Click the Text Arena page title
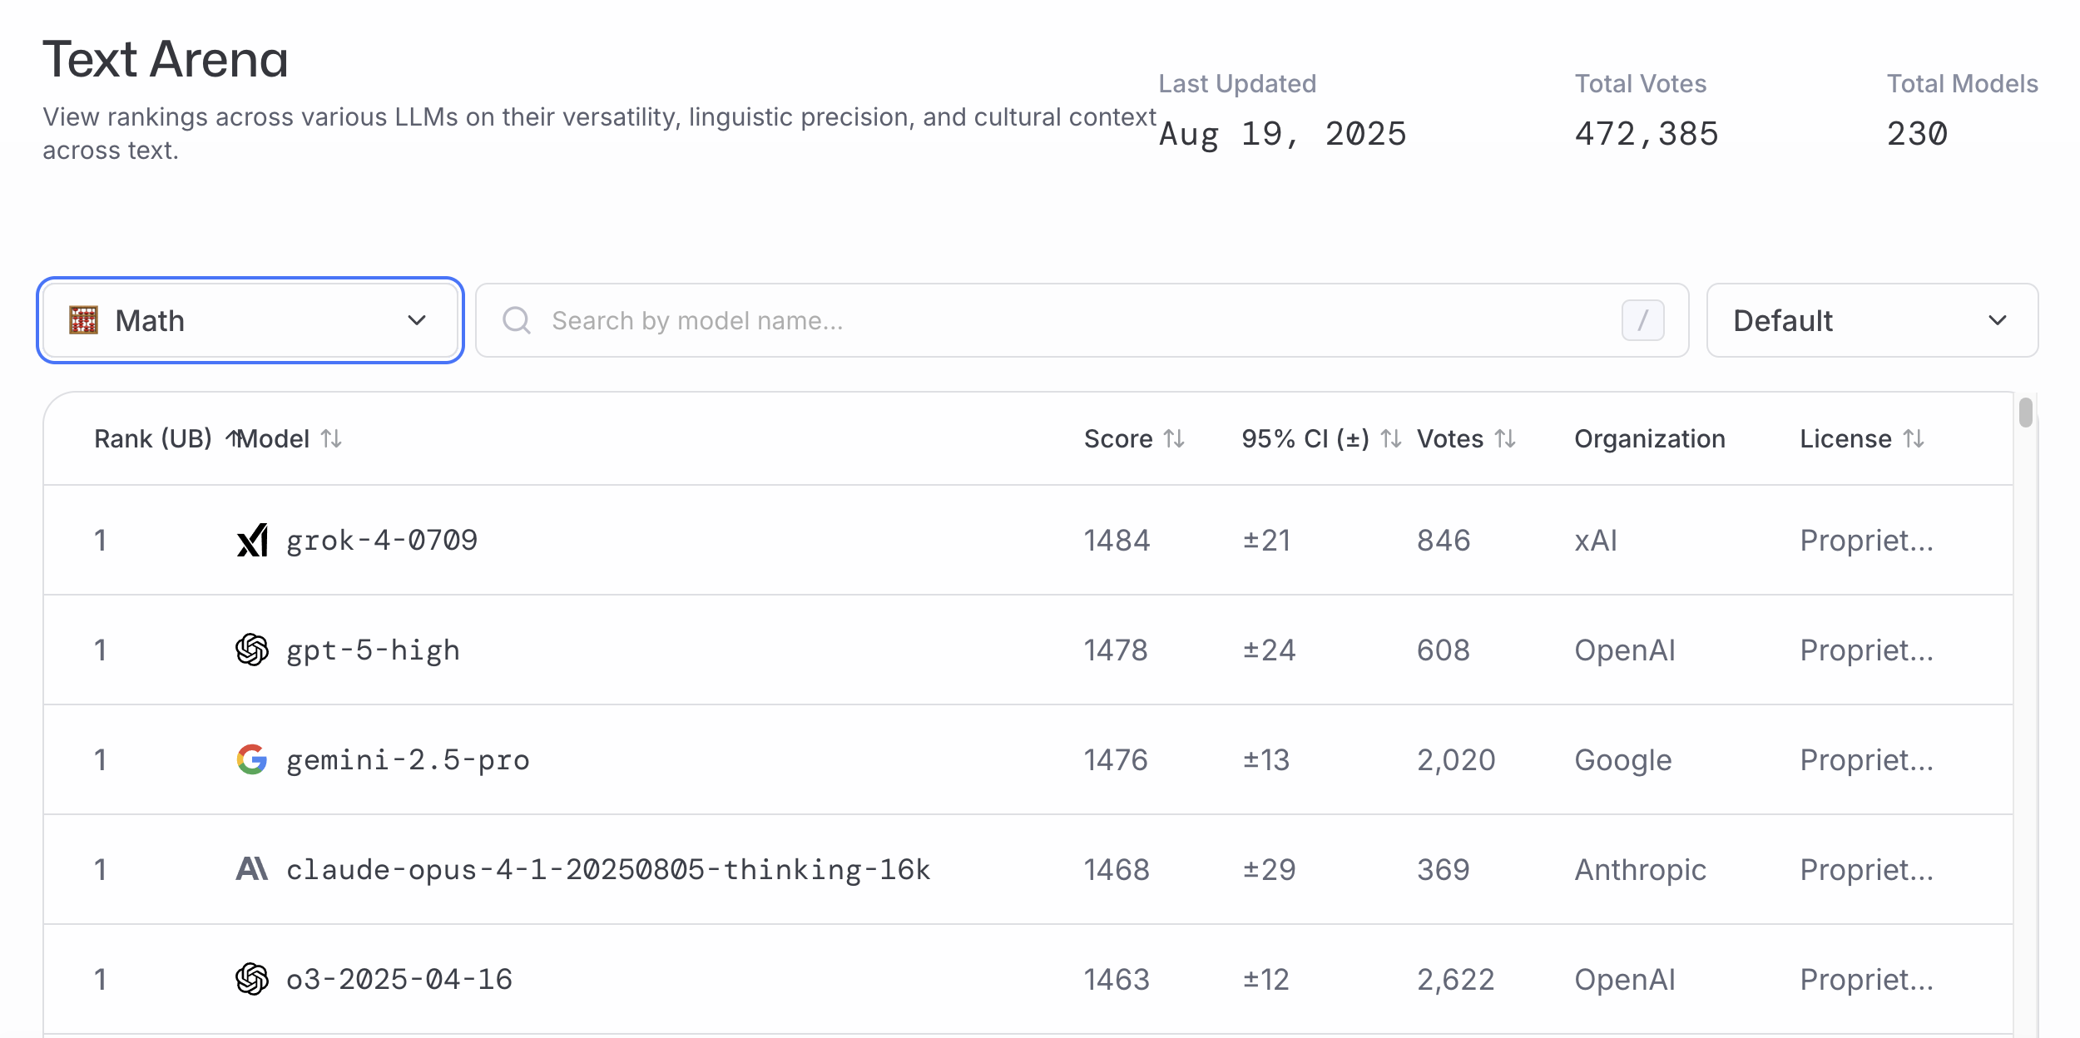 coord(166,59)
